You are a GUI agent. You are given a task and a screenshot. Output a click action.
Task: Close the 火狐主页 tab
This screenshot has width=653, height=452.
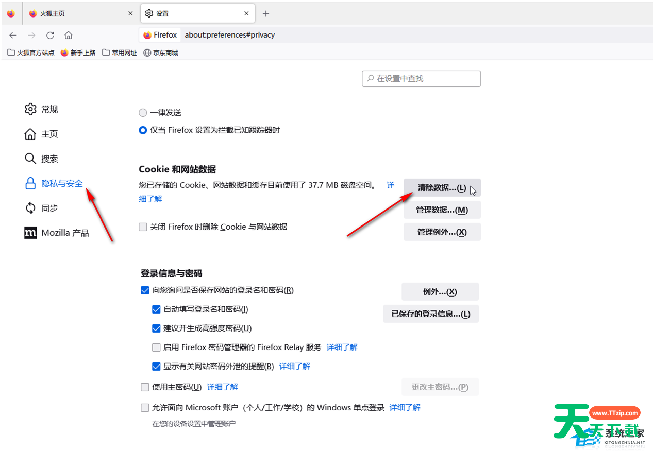pyautogui.click(x=130, y=13)
